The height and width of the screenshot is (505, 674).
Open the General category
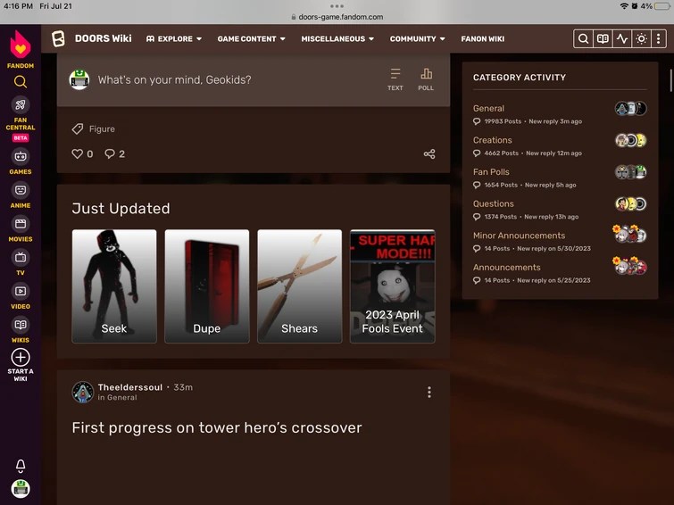point(488,108)
